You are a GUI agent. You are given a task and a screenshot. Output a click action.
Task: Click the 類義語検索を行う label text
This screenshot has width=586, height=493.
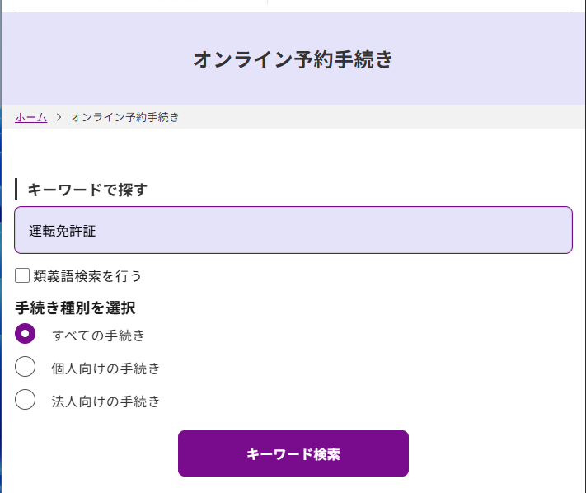(88, 276)
